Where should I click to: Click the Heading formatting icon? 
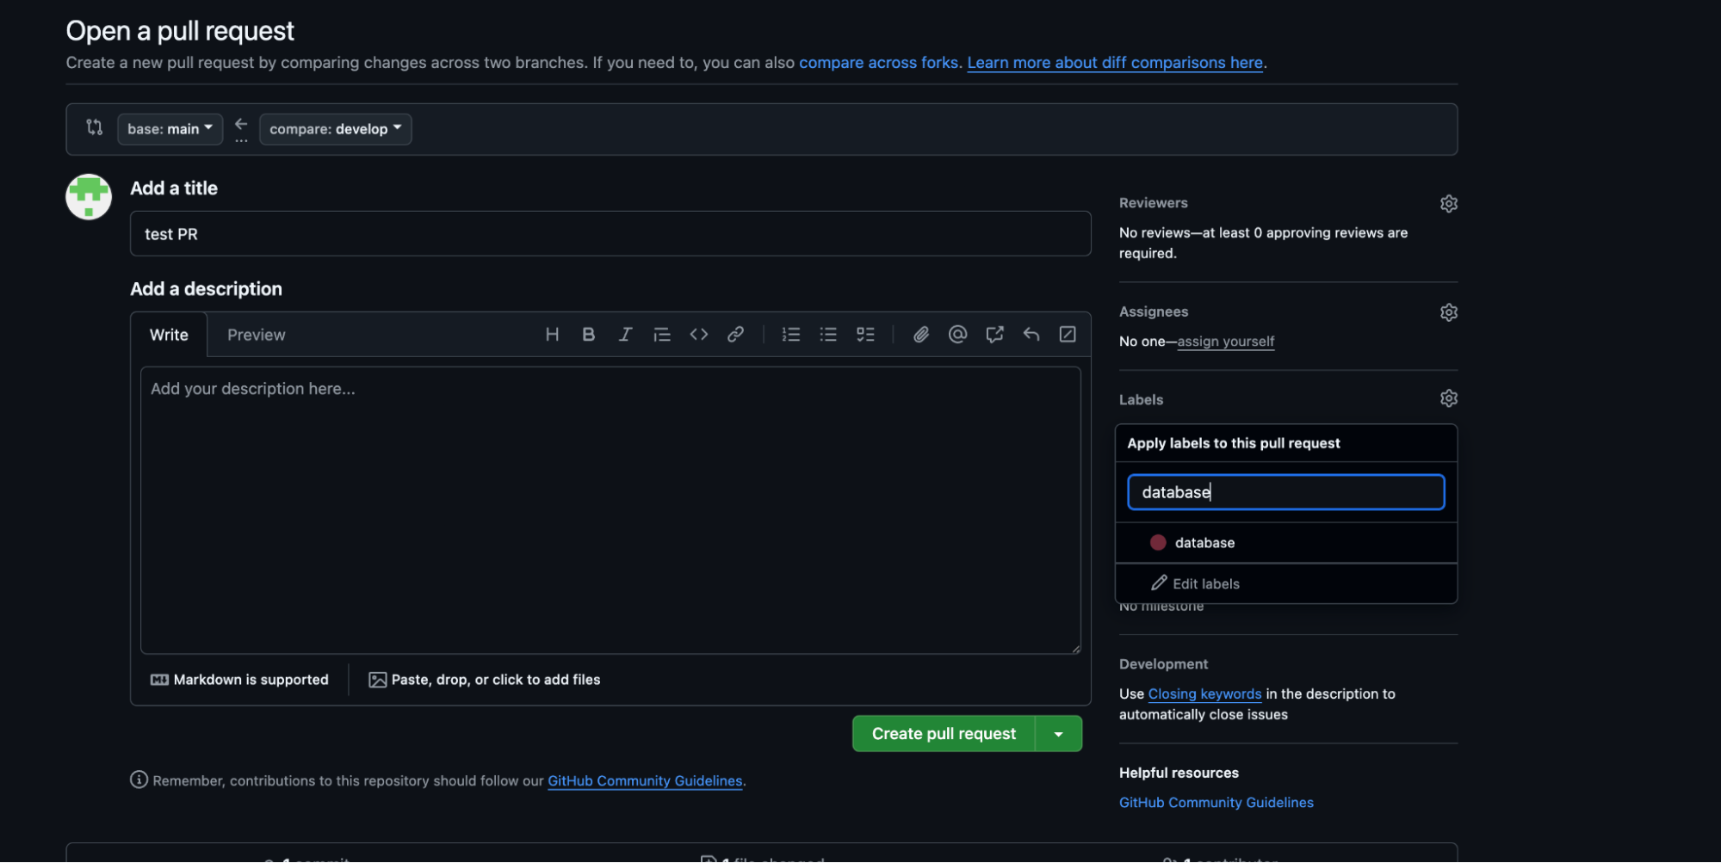point(552,335)
